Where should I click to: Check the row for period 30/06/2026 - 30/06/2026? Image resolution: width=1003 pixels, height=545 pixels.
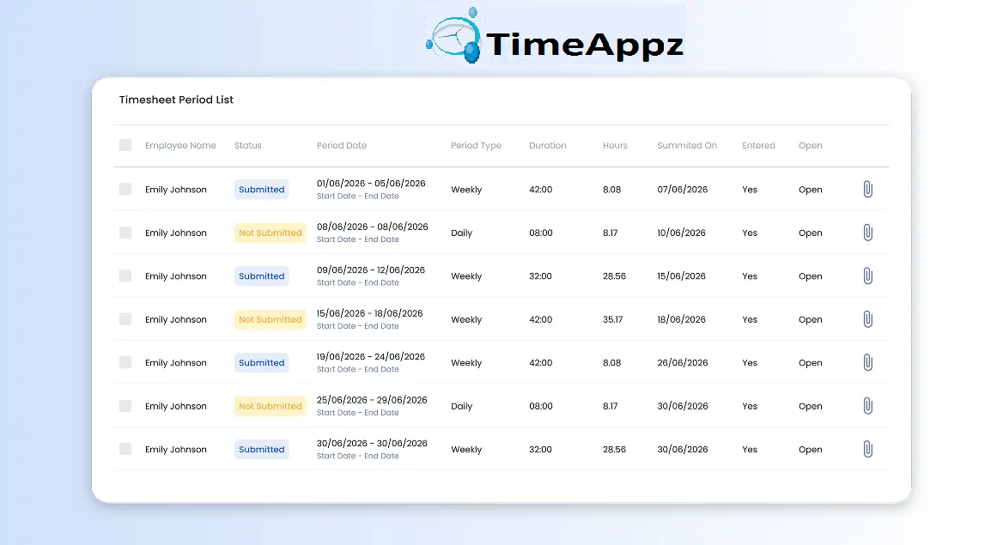pos(125,449)
